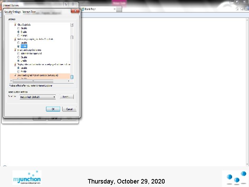The height and width of the screenshot is (187, 249).
Task: Click Cancel in Security Settings dialog
Action: pyautogui.click(x=69, y=109)
